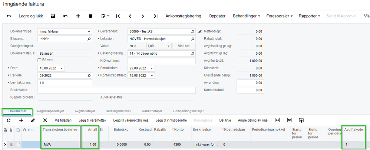
Task: Open the Dokumenttype dropdown
Action: point(89,31)
